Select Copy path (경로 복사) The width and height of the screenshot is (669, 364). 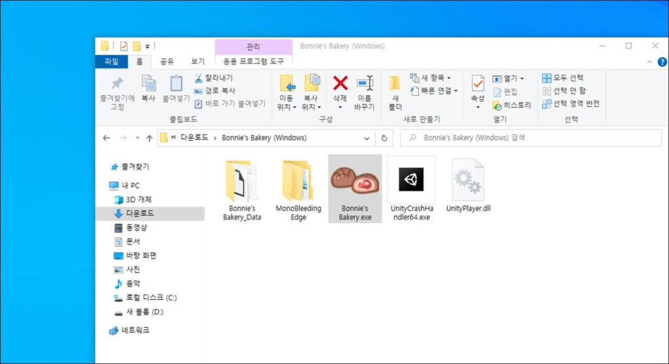(x=215, y=91)
